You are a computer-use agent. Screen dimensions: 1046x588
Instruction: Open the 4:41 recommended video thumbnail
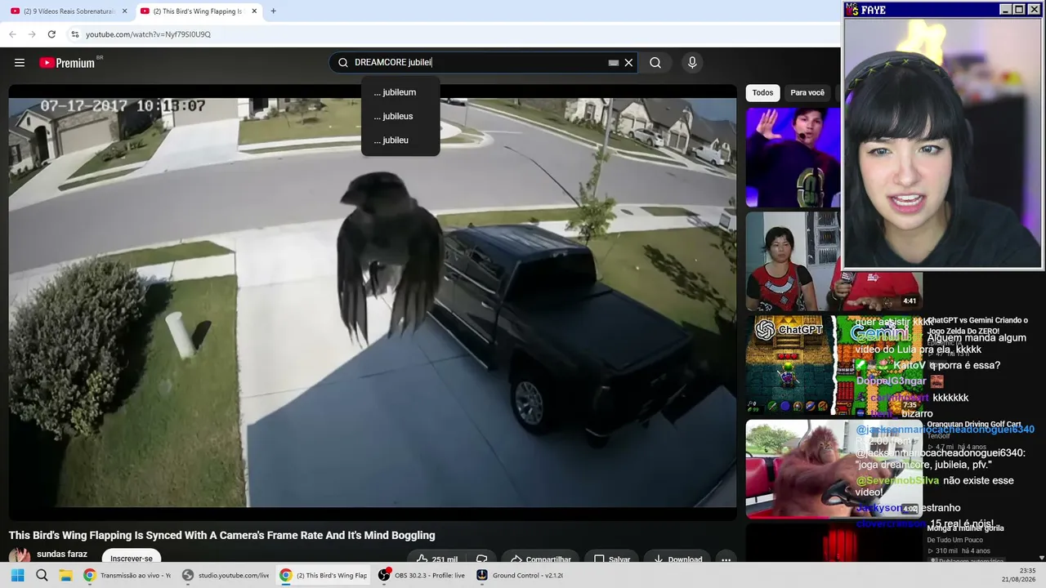coord(834,261)
